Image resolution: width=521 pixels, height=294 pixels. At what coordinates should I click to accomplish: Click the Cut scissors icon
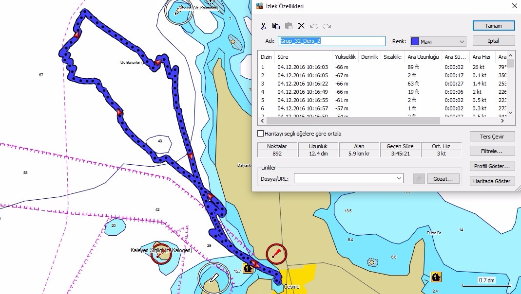click(264, 26)
